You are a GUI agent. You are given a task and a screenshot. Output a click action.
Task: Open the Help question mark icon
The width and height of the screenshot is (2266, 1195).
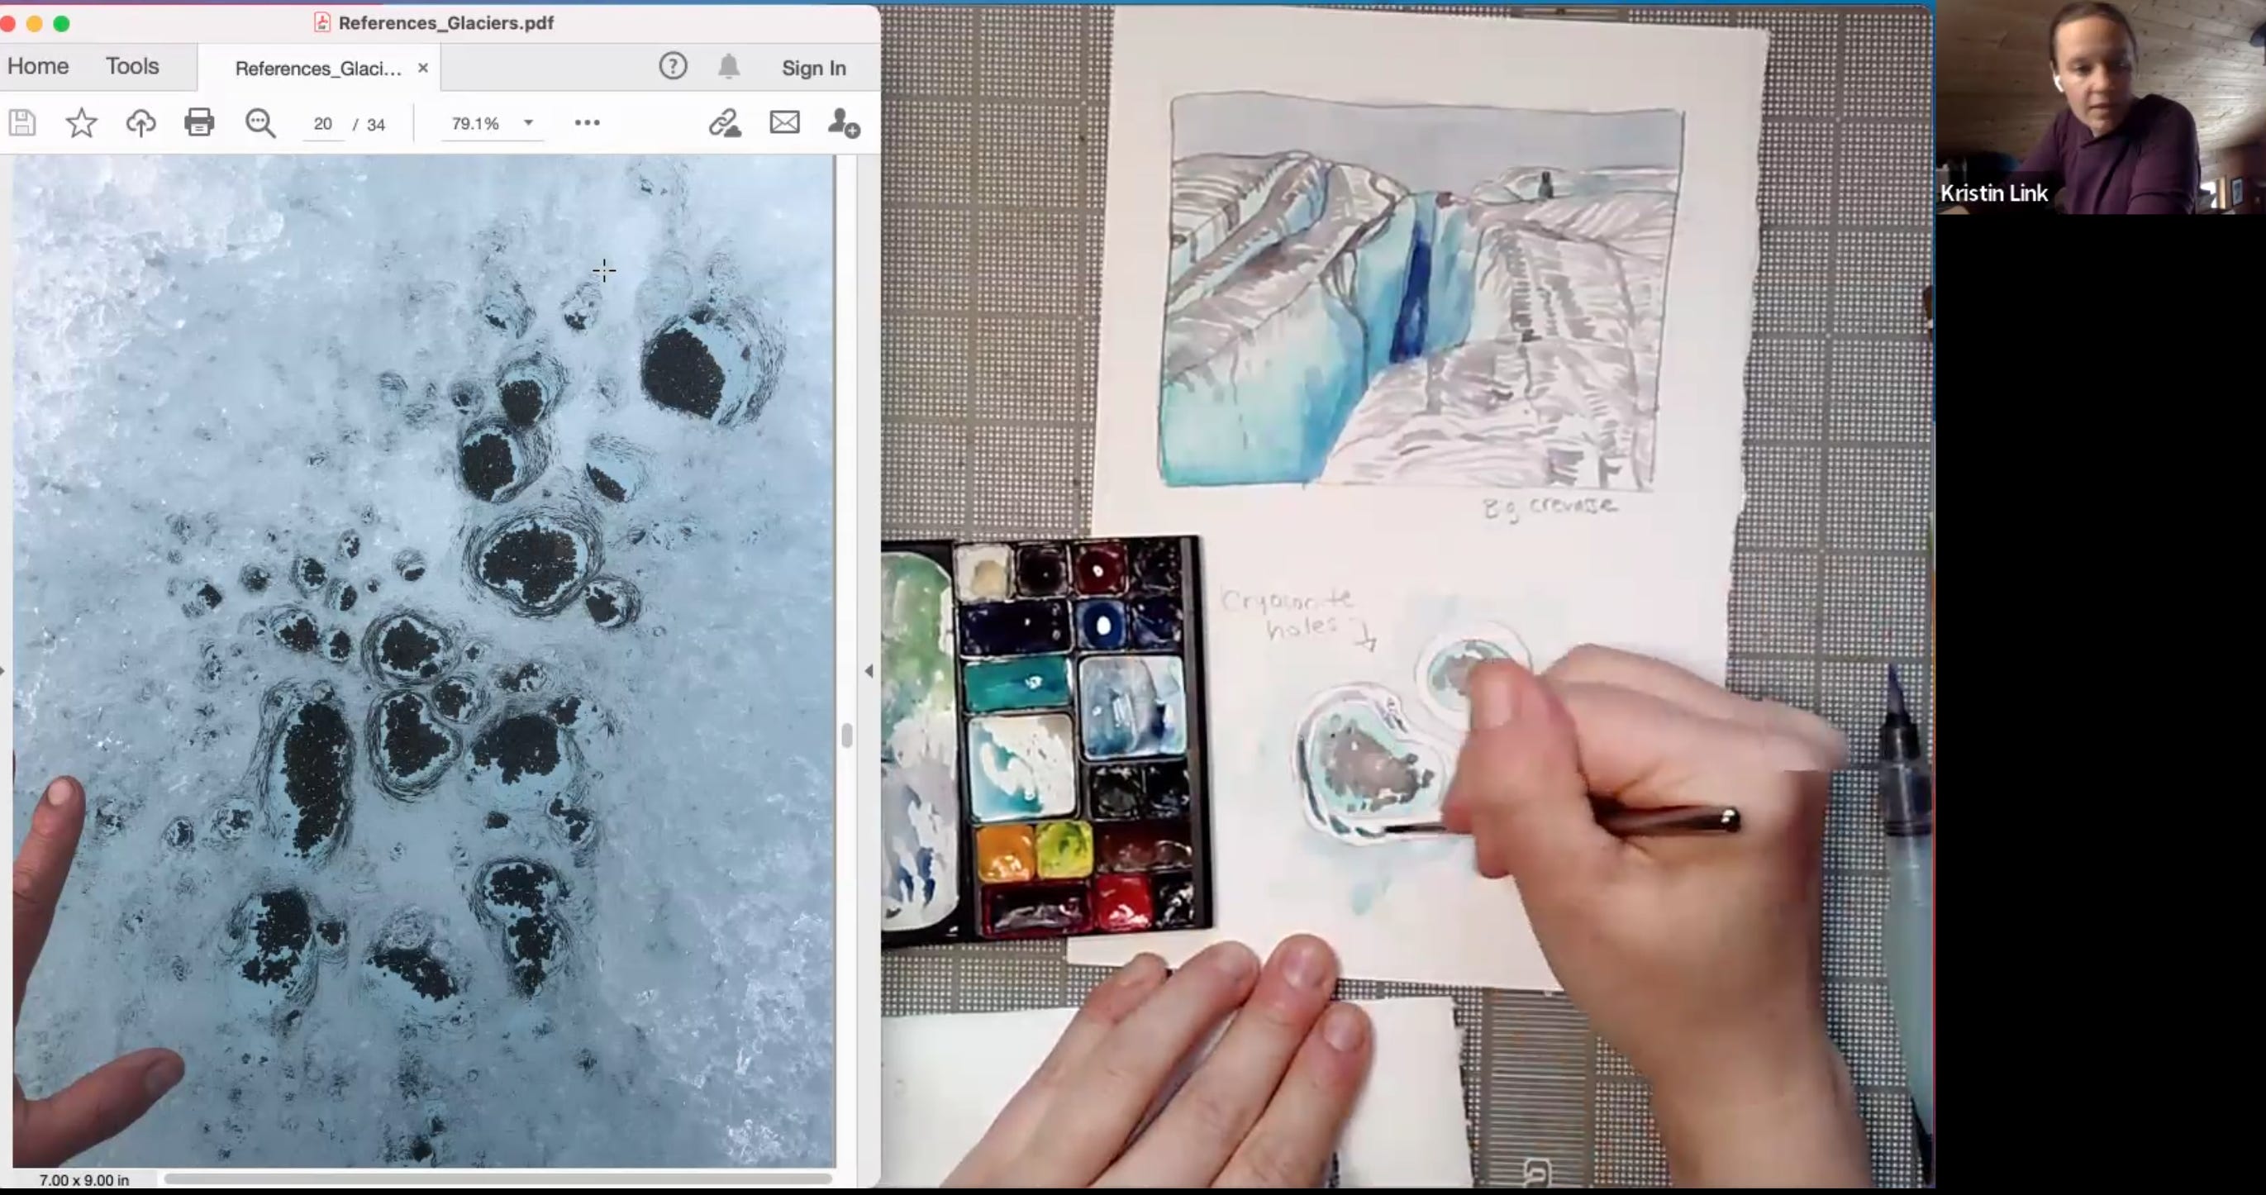coord(673,66)
